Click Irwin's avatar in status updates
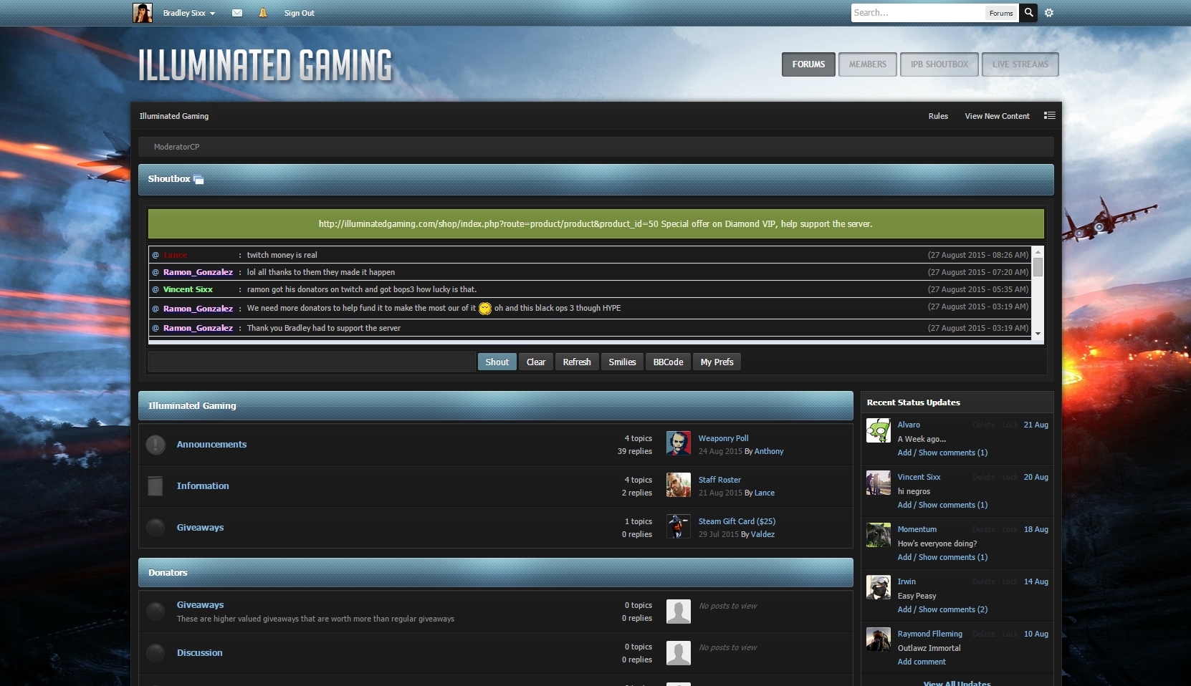This screenshot has height=686, width=1191. click(879, 587)
